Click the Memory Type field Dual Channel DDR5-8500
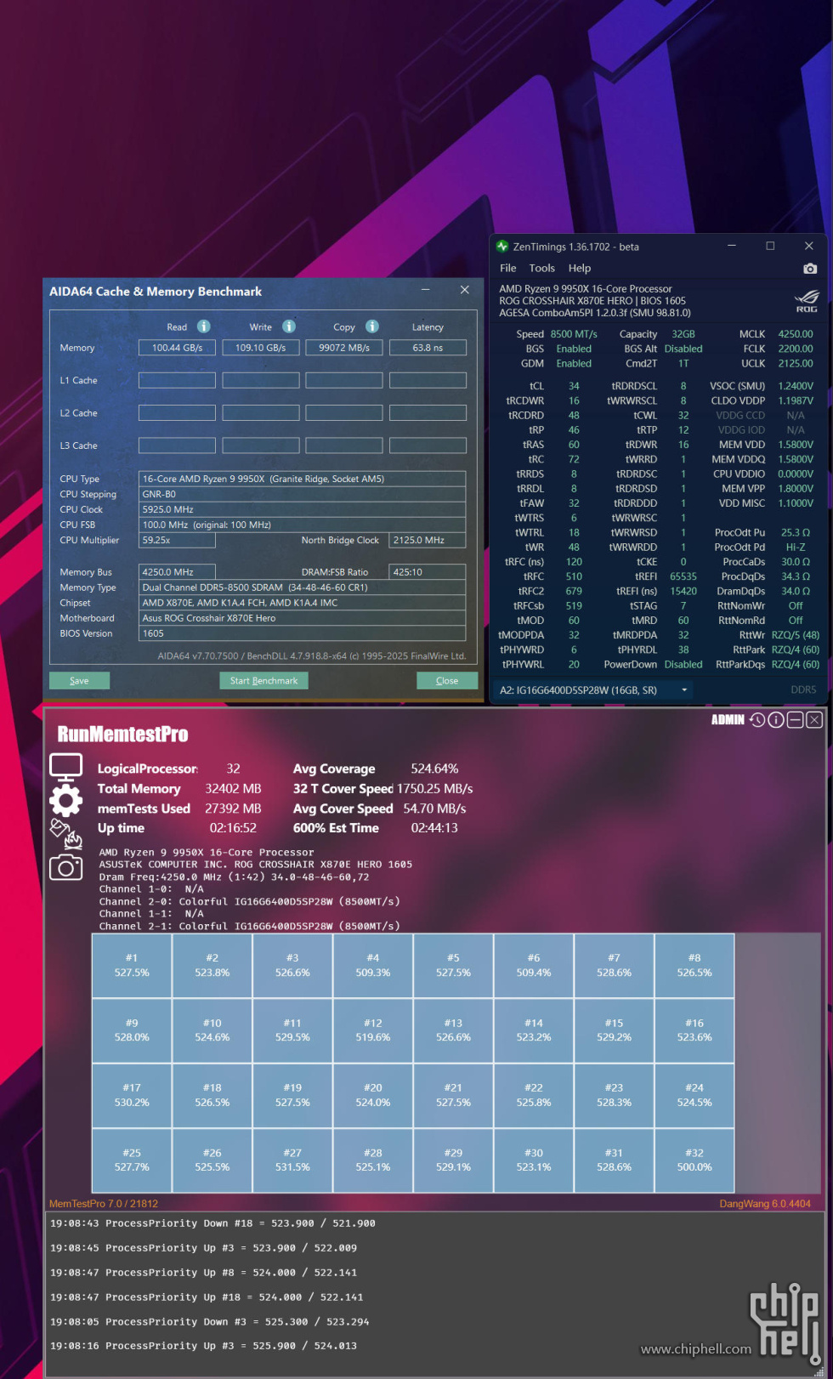The image size is (833, 1379). pos(302,587)
